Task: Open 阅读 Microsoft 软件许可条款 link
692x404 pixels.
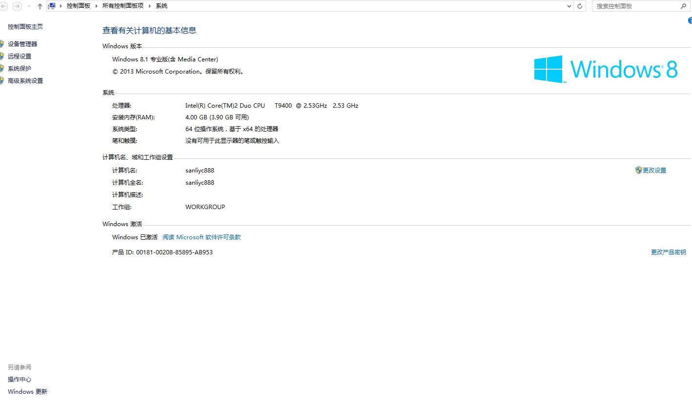Action: (202, 237)
